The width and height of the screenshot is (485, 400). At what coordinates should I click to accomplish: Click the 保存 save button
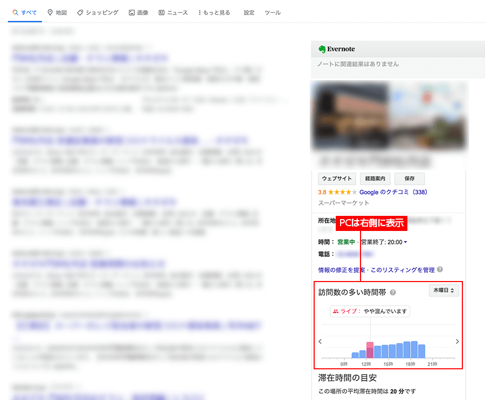(410, 179)
